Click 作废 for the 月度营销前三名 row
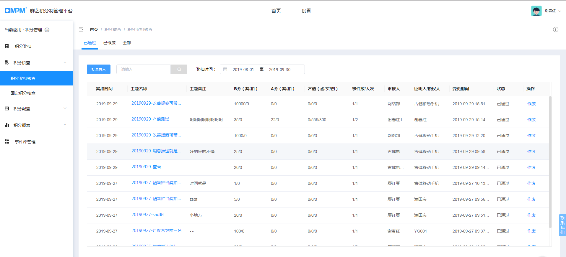Viewport: 566px width, 257px height. [531, 231]
